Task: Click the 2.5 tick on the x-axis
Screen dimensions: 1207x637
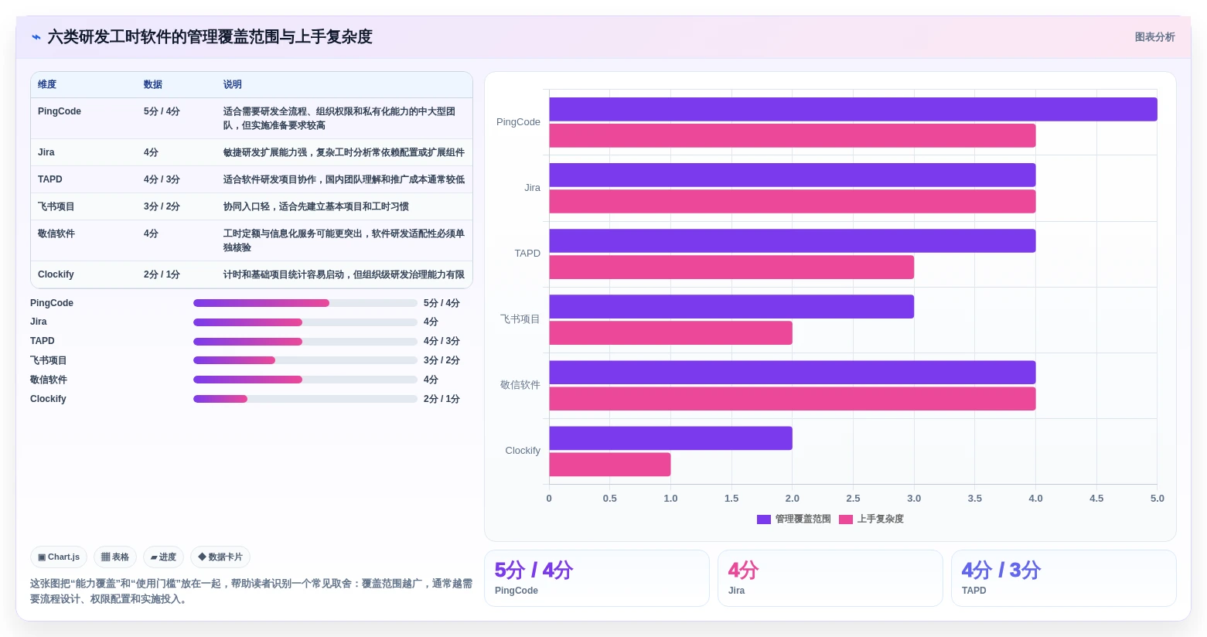Action: (853, 499)
